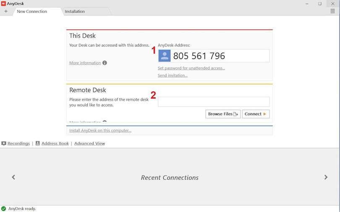Show previous recent connections with left arrow

pos(13,178)
